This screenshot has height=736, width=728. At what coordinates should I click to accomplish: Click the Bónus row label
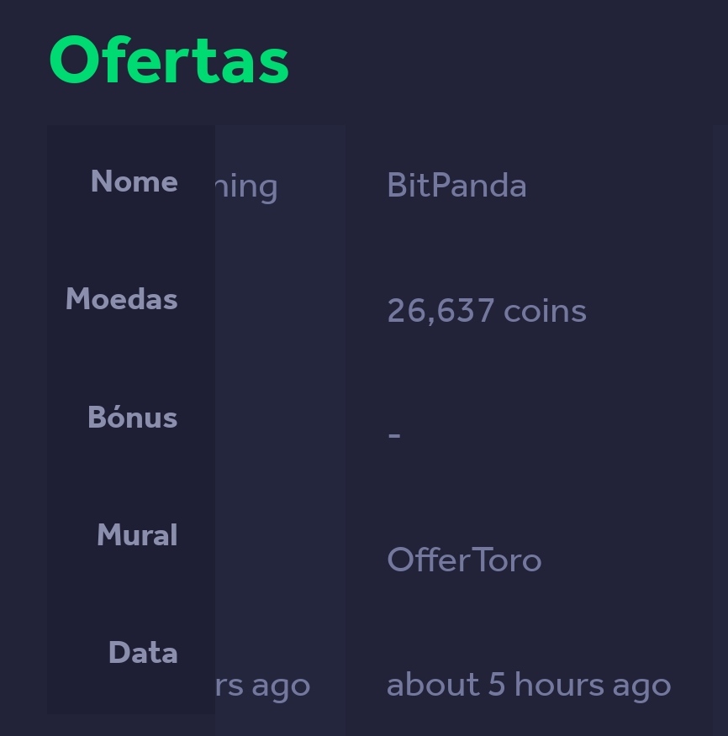(132, 418)
